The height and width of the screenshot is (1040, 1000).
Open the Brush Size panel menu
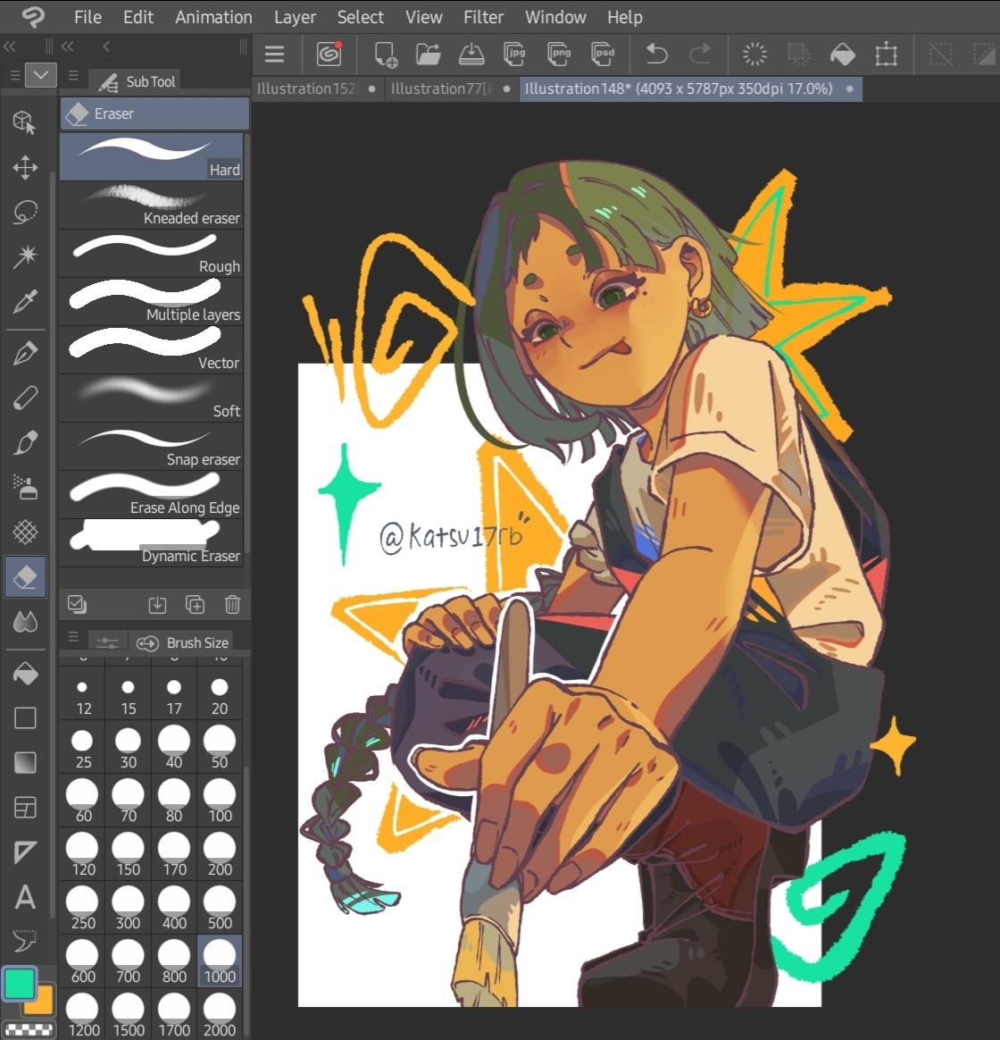tap(73, 637)
